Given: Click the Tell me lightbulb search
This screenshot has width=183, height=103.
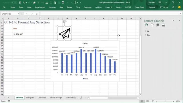Looking at the screenshot, I should (x=164, y=7).
